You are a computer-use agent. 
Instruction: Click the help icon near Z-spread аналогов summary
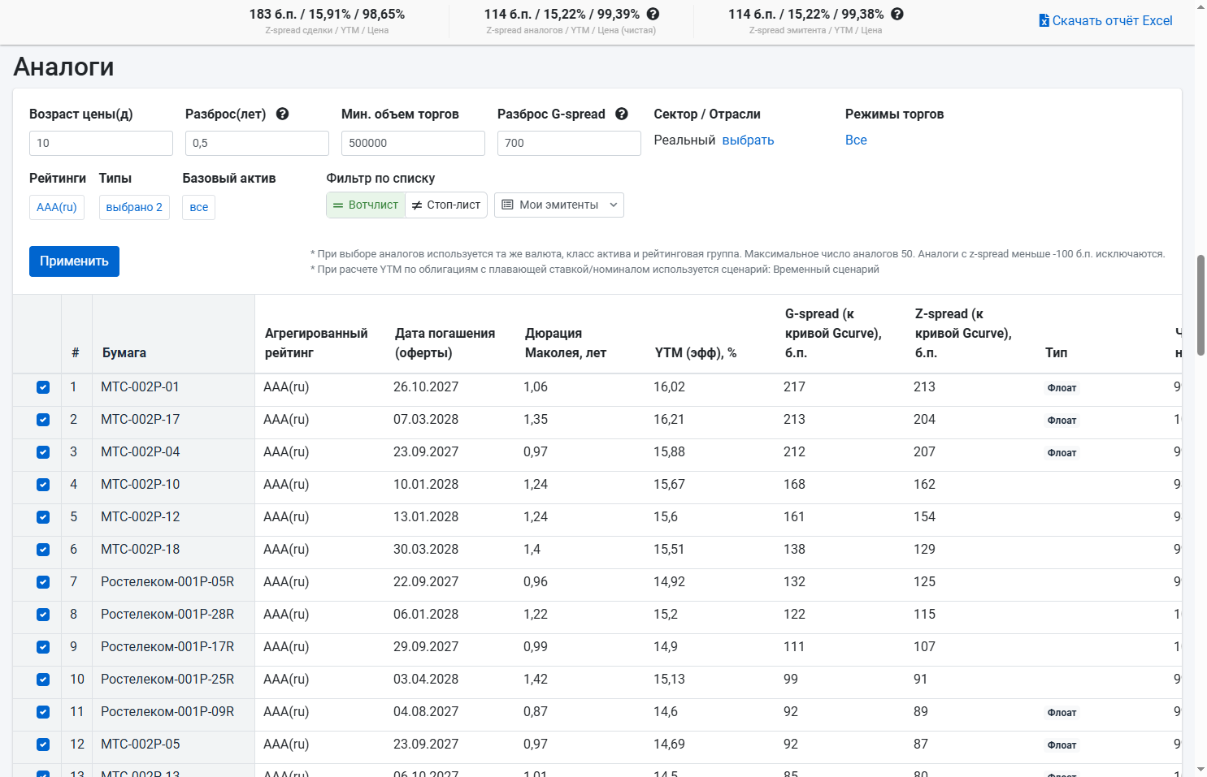(653, 14)
